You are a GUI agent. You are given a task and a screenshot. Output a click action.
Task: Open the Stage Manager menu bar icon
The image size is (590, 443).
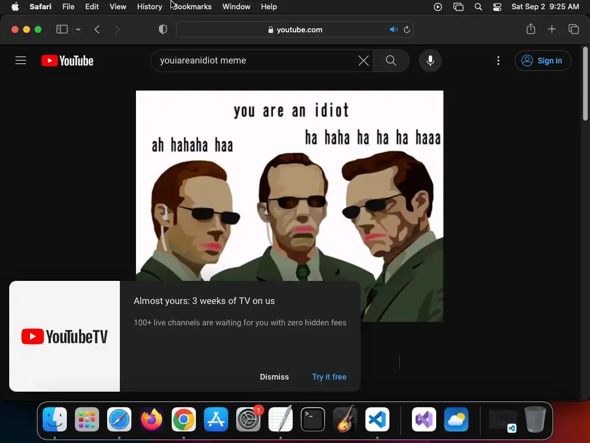(458, 7)
